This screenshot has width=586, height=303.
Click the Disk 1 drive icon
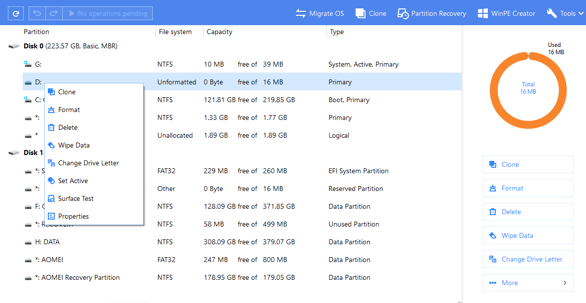(14, 152)
